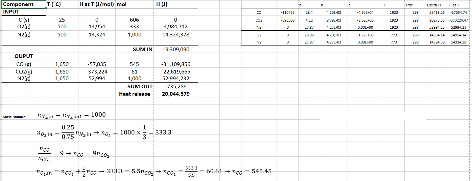Click the equation ending in nCO = 545.45

pyautogui.click(x=154, y=171)
